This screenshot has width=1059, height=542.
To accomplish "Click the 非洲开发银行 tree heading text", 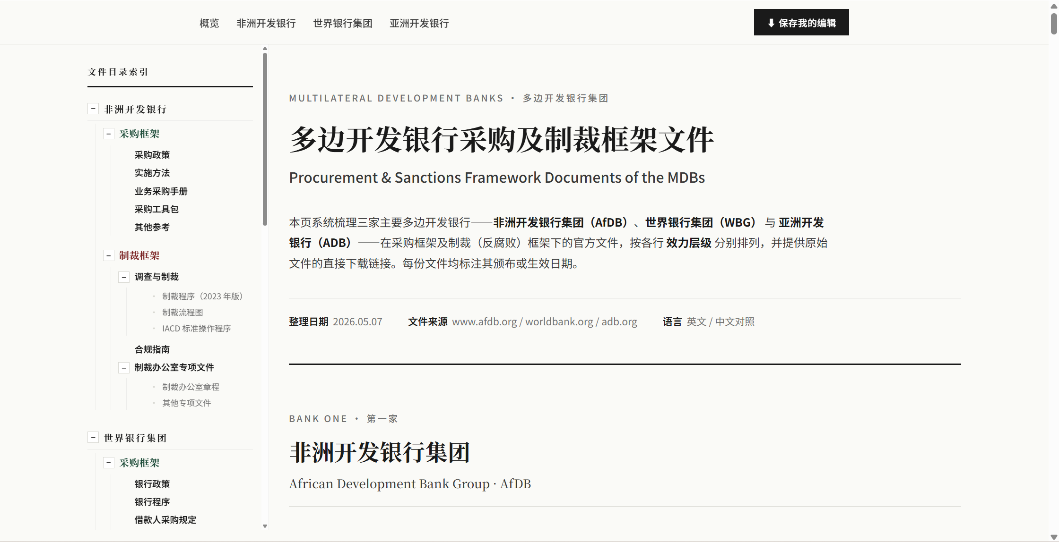I will coord(135,110).
